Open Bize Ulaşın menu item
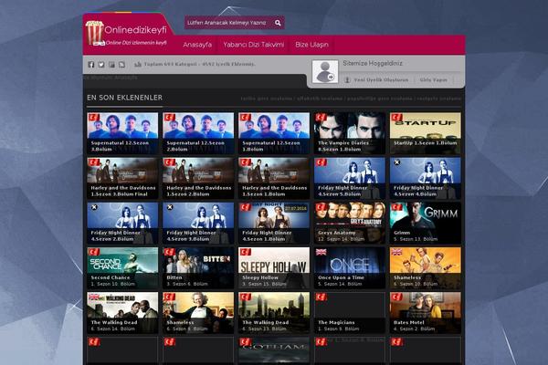 click(x=311, y=45)
